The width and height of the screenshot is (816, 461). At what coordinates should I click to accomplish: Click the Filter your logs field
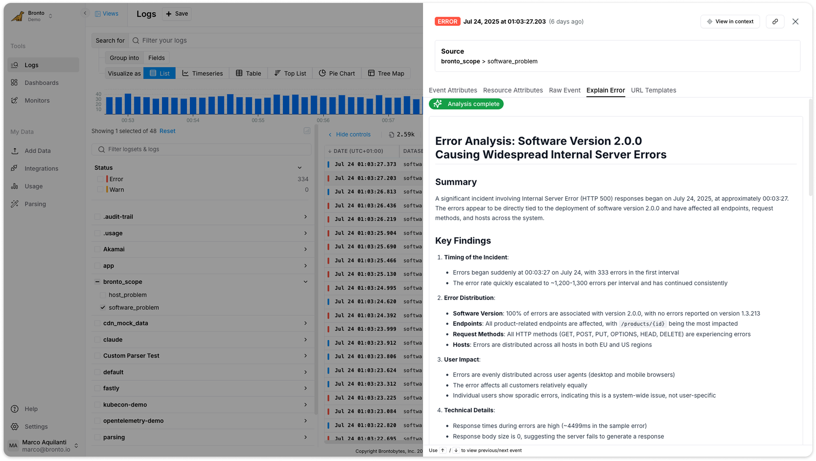point(276,41)
